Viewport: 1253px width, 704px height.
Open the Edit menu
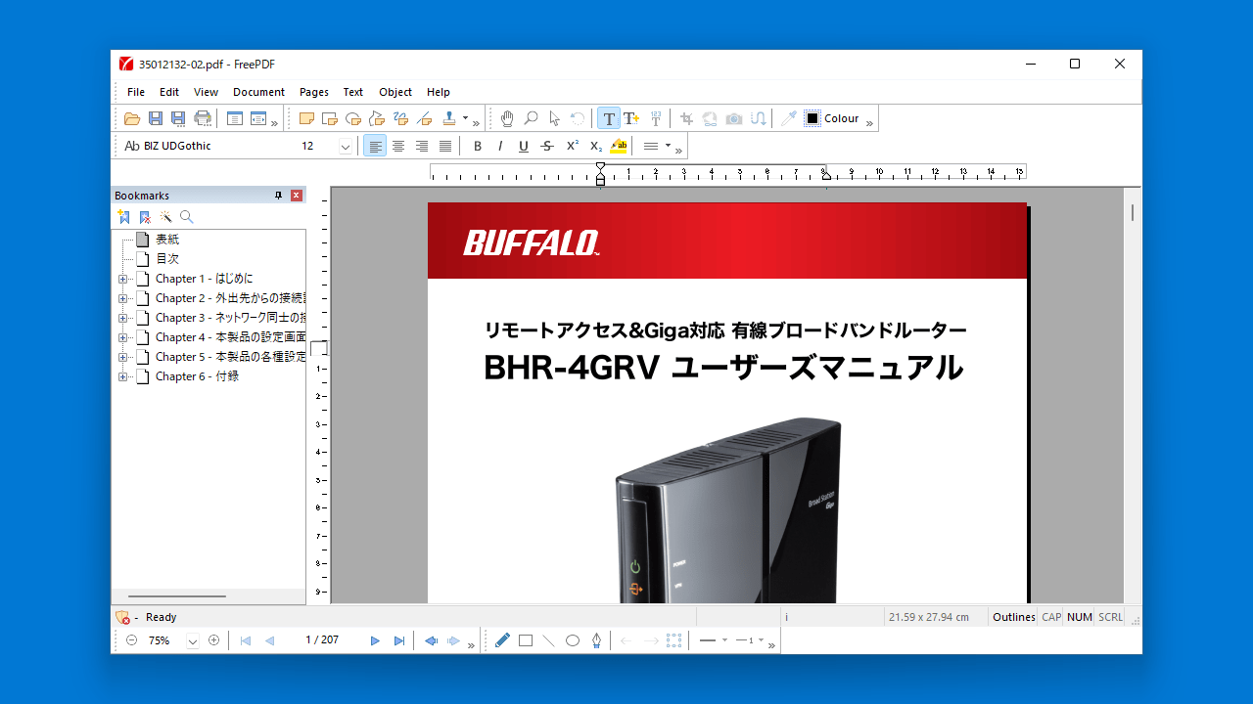point(169,92)
